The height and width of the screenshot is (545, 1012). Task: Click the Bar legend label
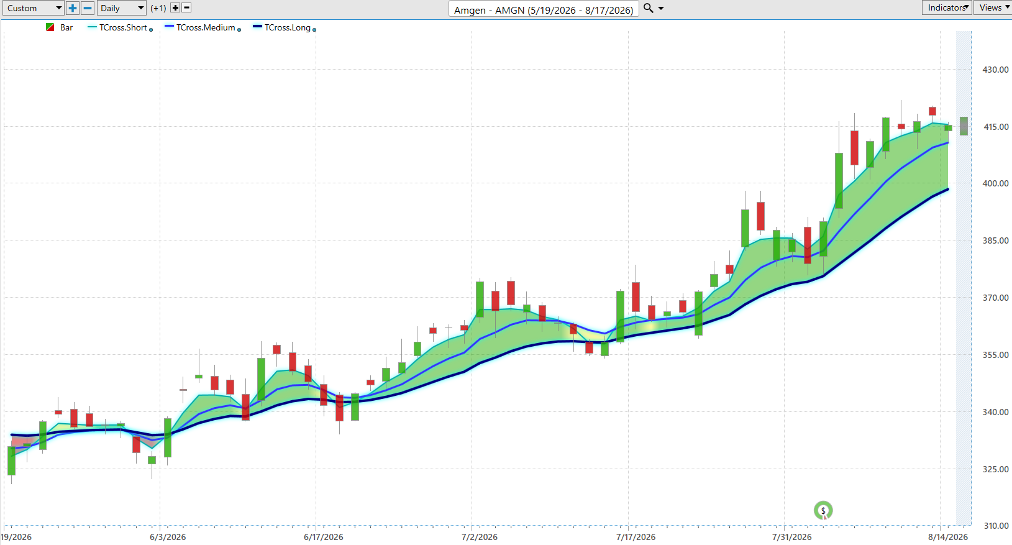(x=66, y=27)
